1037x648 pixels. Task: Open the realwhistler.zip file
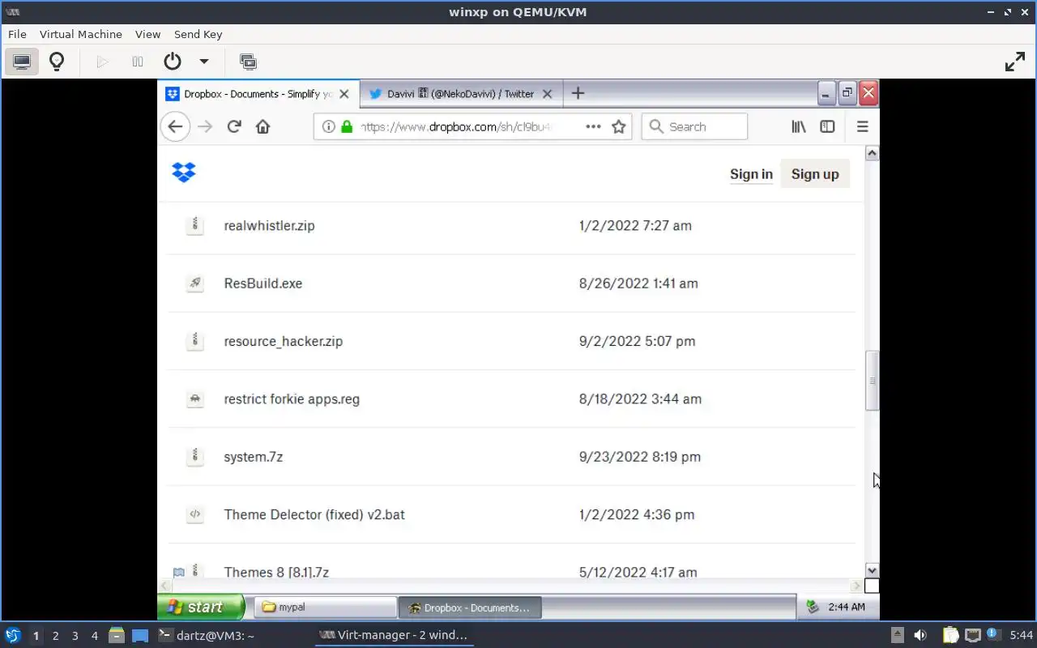(269, 226)
